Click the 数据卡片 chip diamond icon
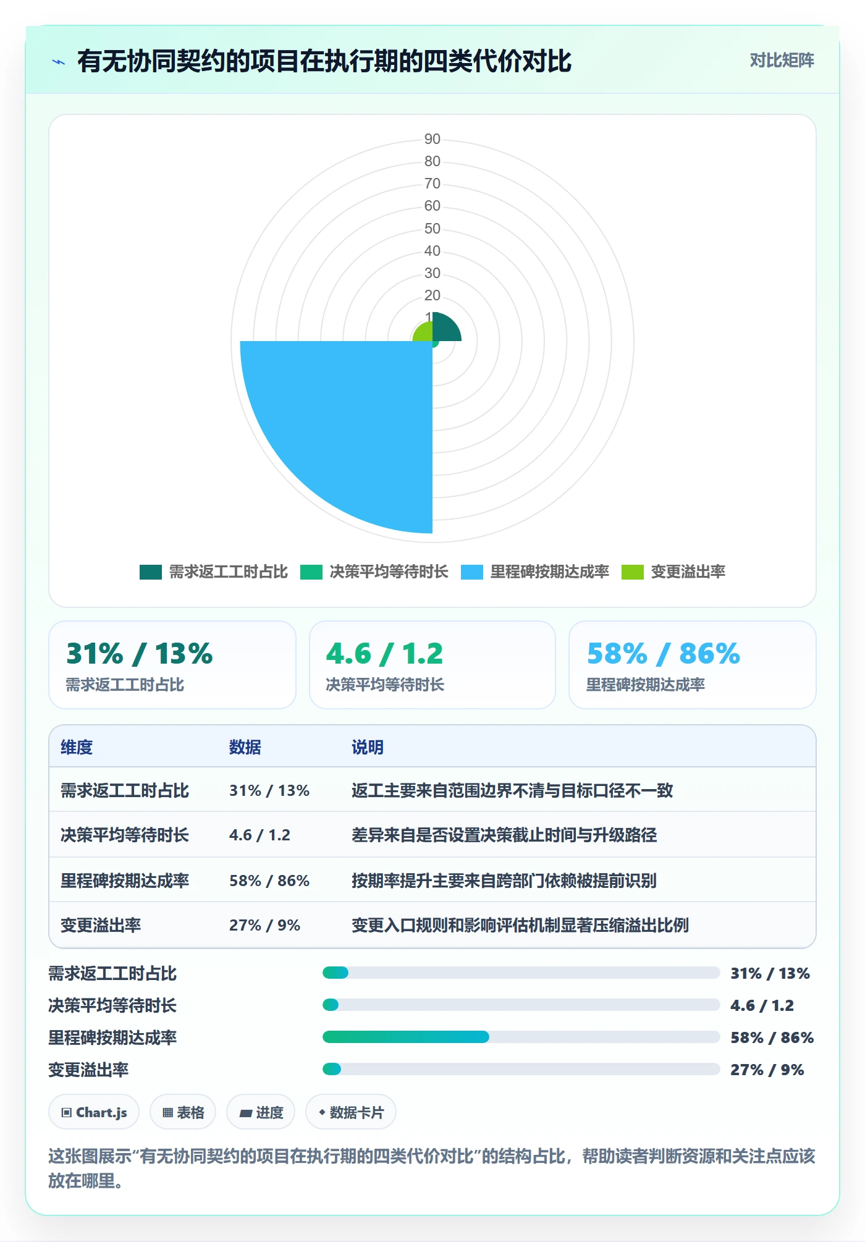Screen dimensions: 865x1242 pos(322,1112)
